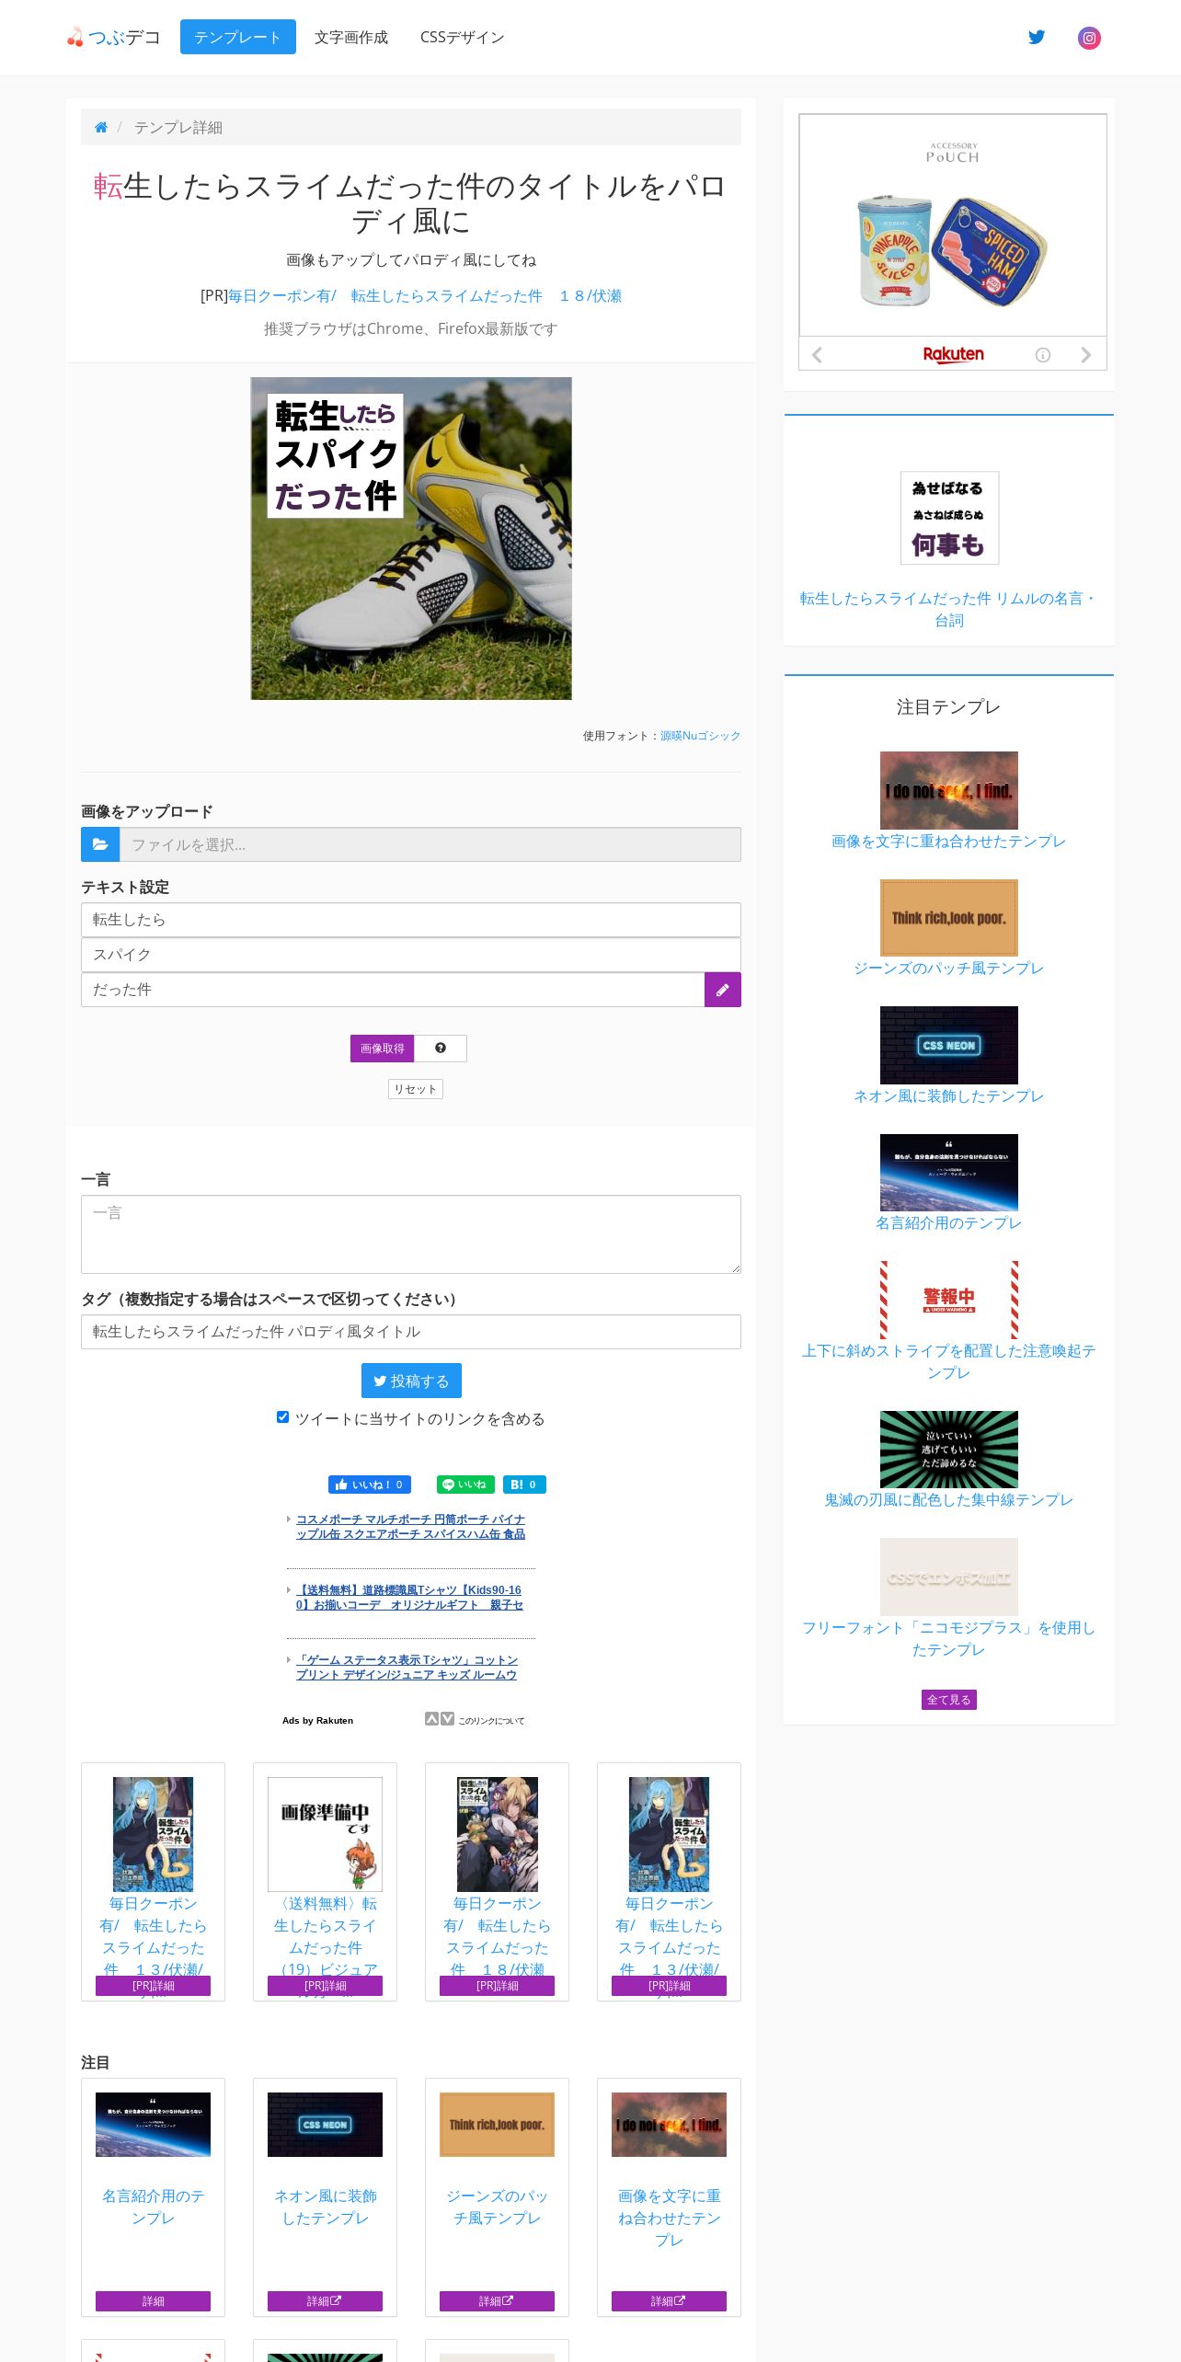Select the CSSデザイン menu item

463,37
